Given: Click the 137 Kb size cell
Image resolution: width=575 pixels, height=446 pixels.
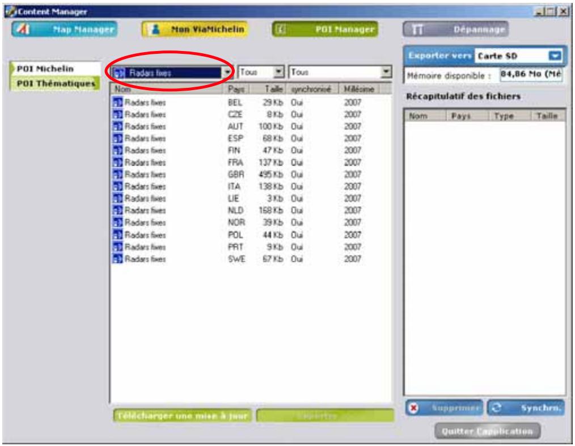Looking at the screenshot, I should tap(271, 162).
